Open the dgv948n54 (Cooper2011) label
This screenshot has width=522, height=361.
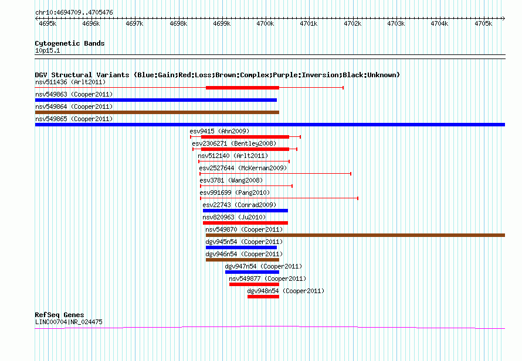[x=286, y=291]
